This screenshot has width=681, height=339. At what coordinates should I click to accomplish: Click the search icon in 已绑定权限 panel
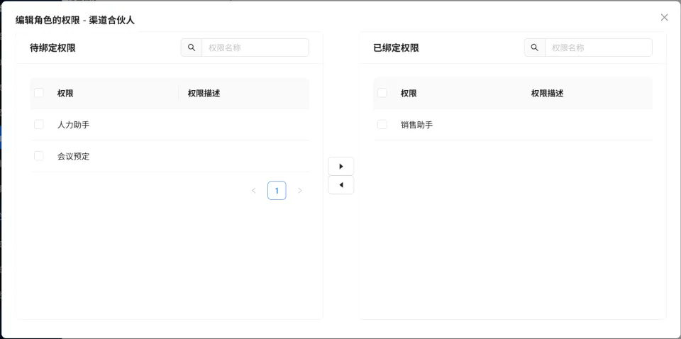[535, 48]
